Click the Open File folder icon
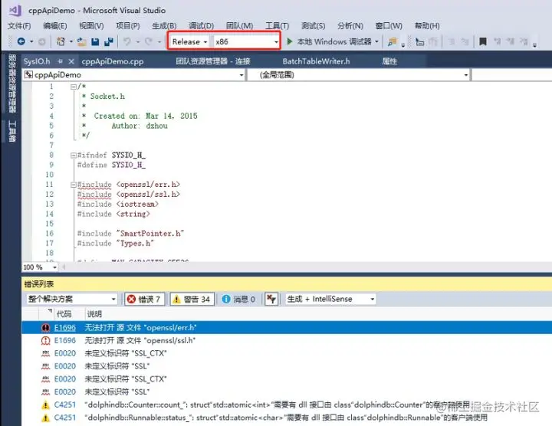The image size is (552, 426). point(82,41)
